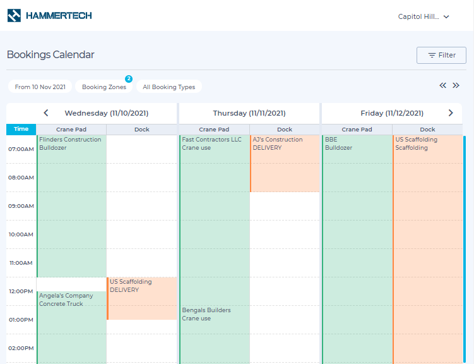The image size is (474, 364).
Task: Click the HammerTech logo icon
Action: click(15, 16)
